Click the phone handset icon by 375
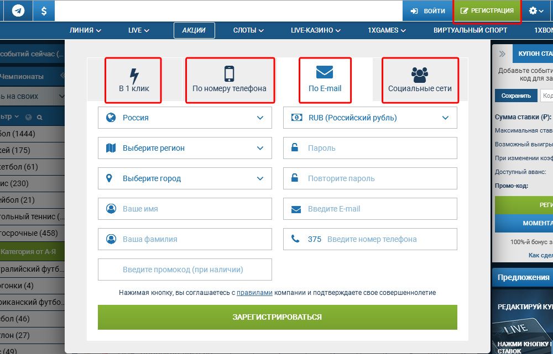This screenshot has height=354, width=553. pos(295,239)
